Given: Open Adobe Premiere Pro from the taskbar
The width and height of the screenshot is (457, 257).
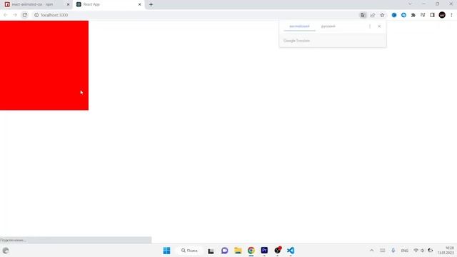Looking at the screenshot, I should (264, 251).
